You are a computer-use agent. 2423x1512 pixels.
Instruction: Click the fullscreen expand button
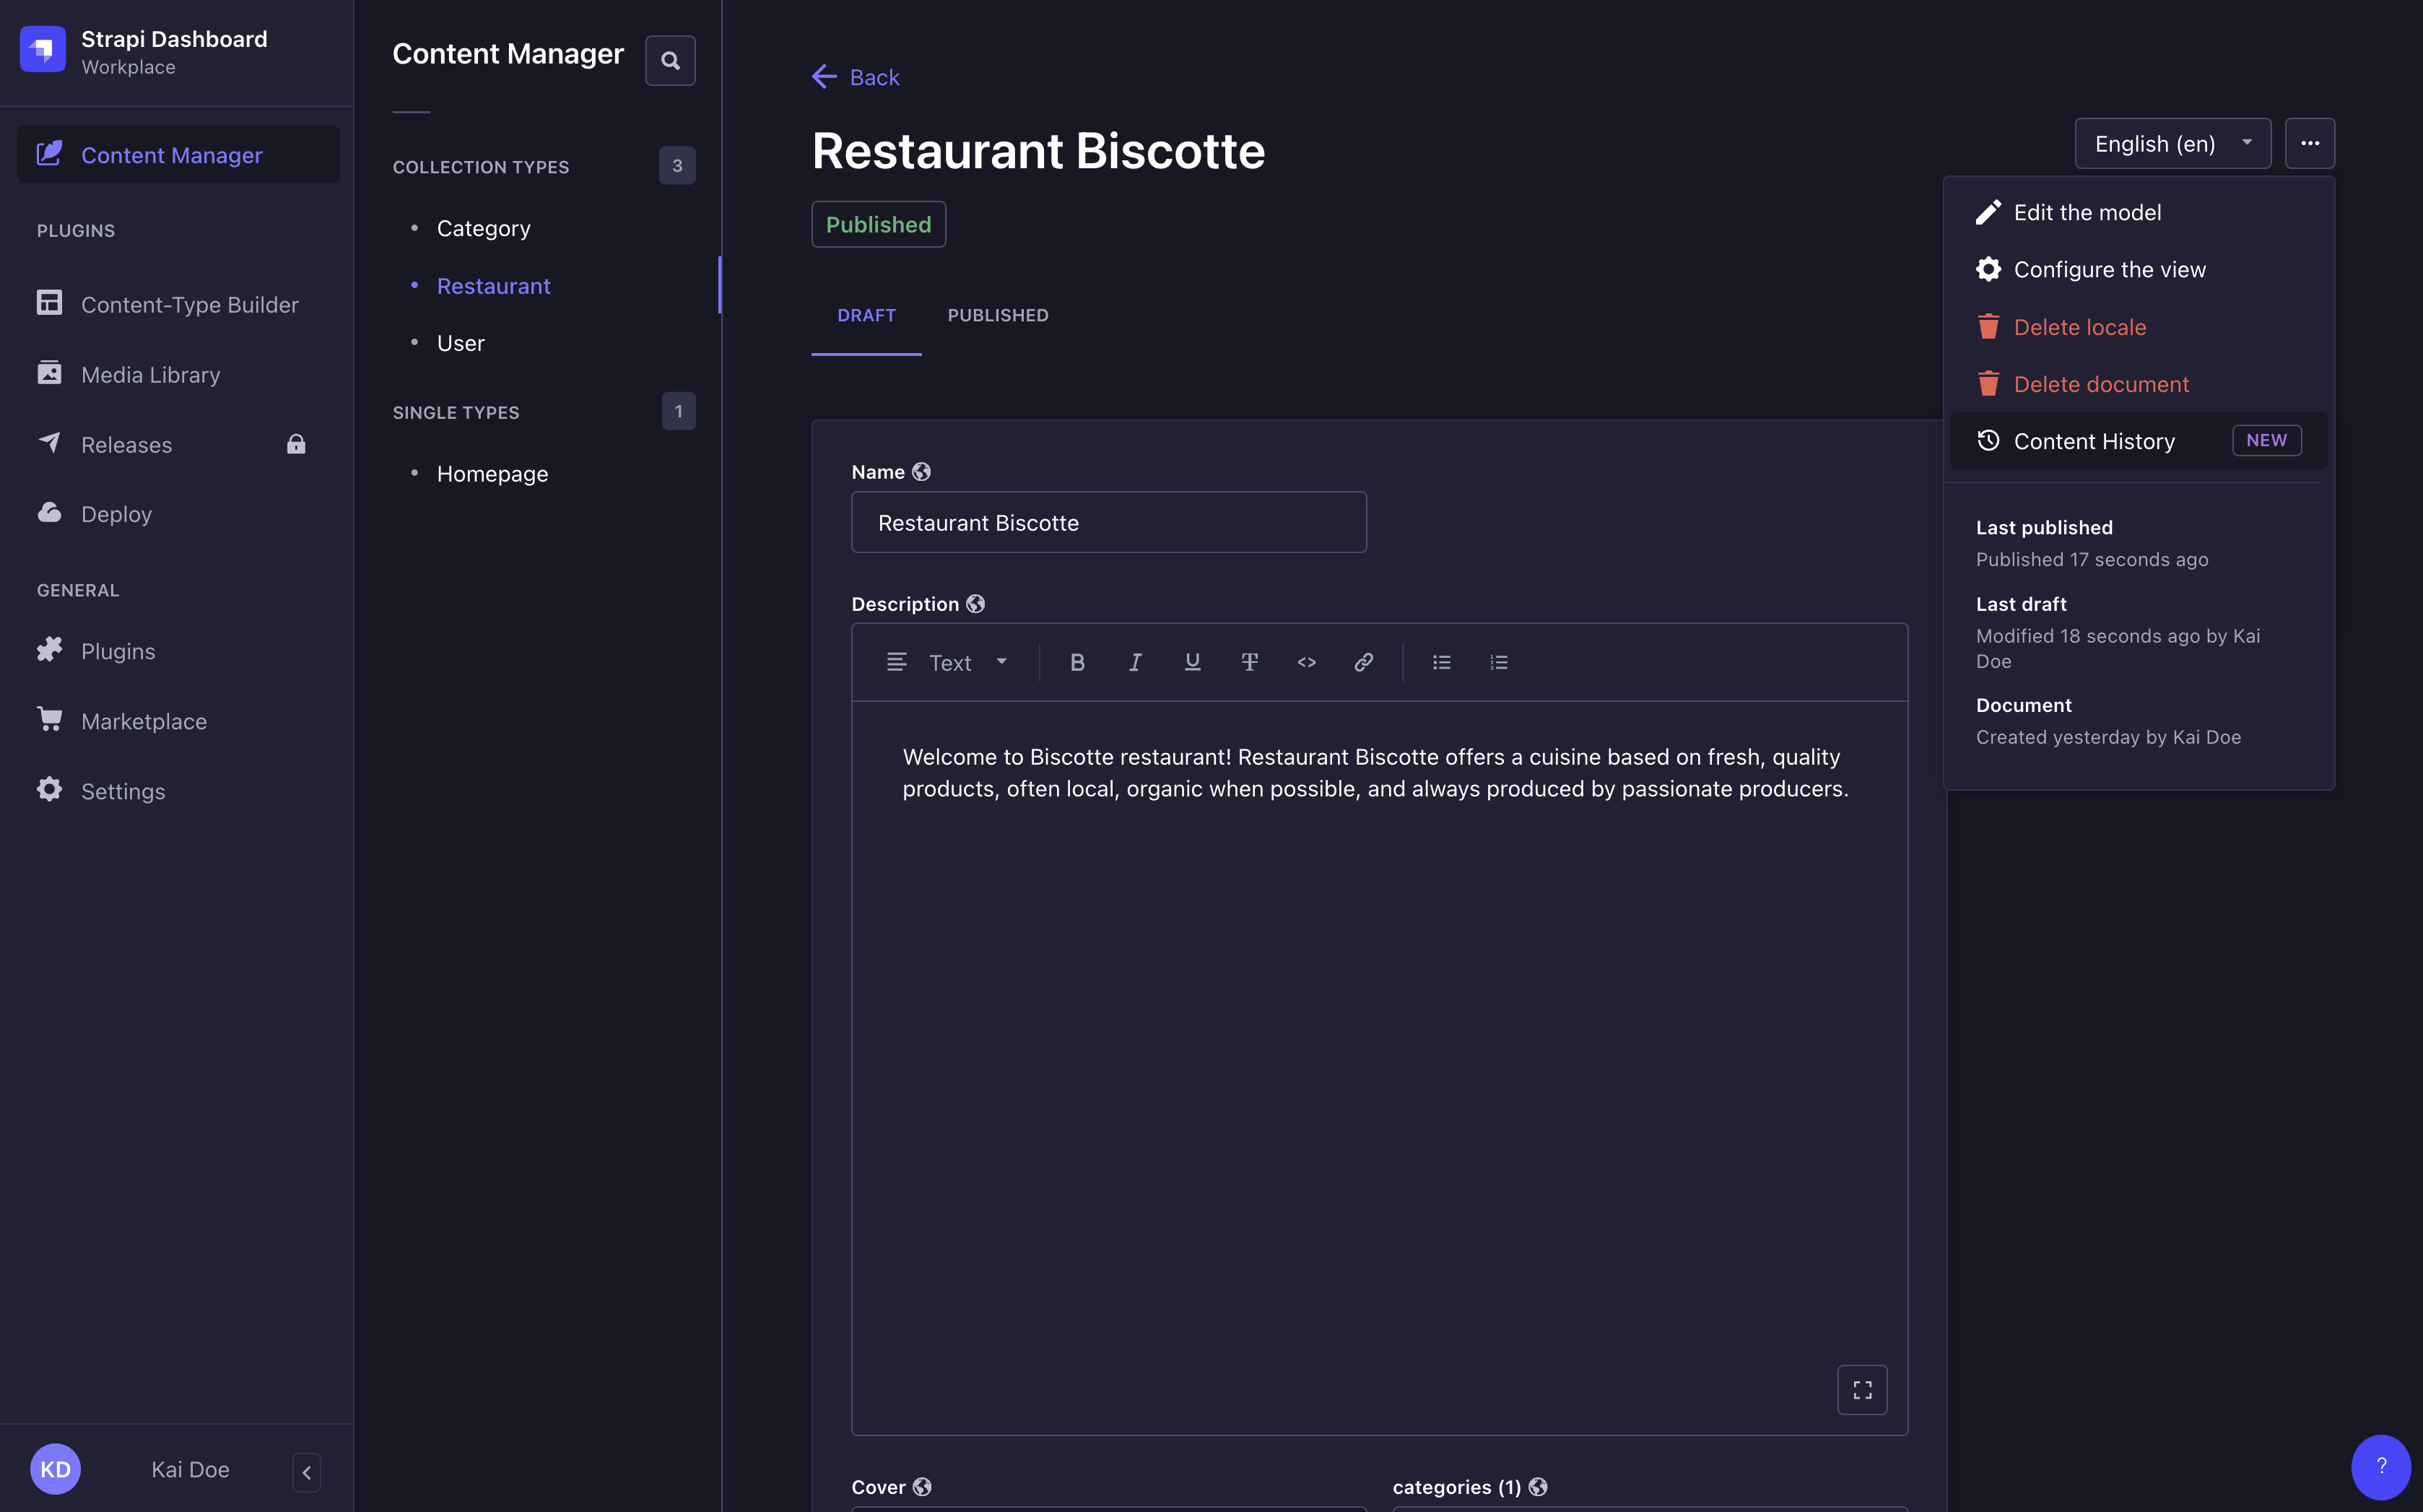click(x=1862, y=1389)
